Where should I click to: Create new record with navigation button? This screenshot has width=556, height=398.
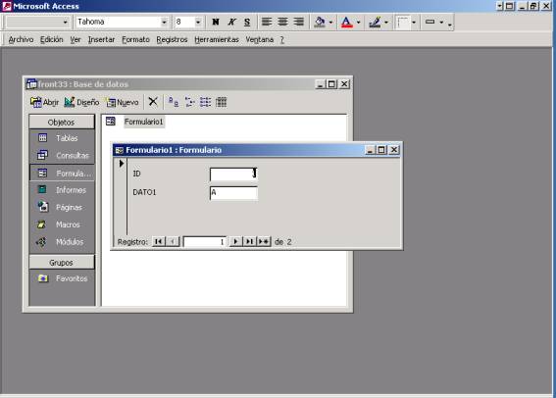coord(264,242)
